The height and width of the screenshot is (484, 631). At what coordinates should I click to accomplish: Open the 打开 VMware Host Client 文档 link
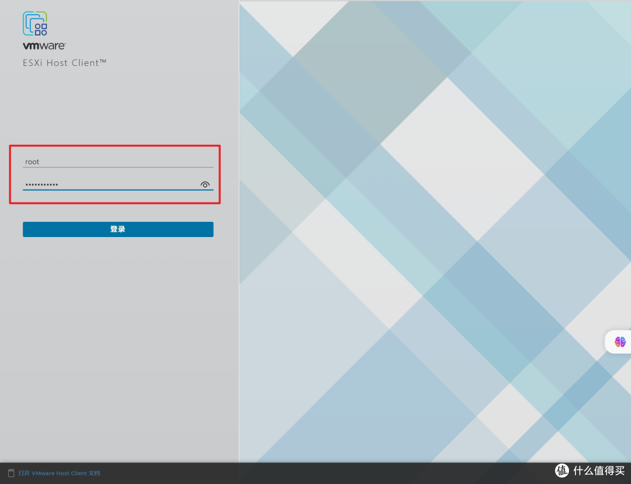pos(59,473)
